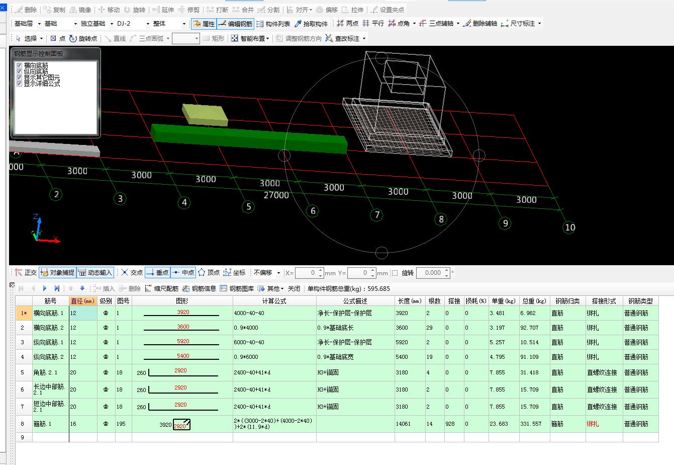Click the 直径(mm) column header

83,301
